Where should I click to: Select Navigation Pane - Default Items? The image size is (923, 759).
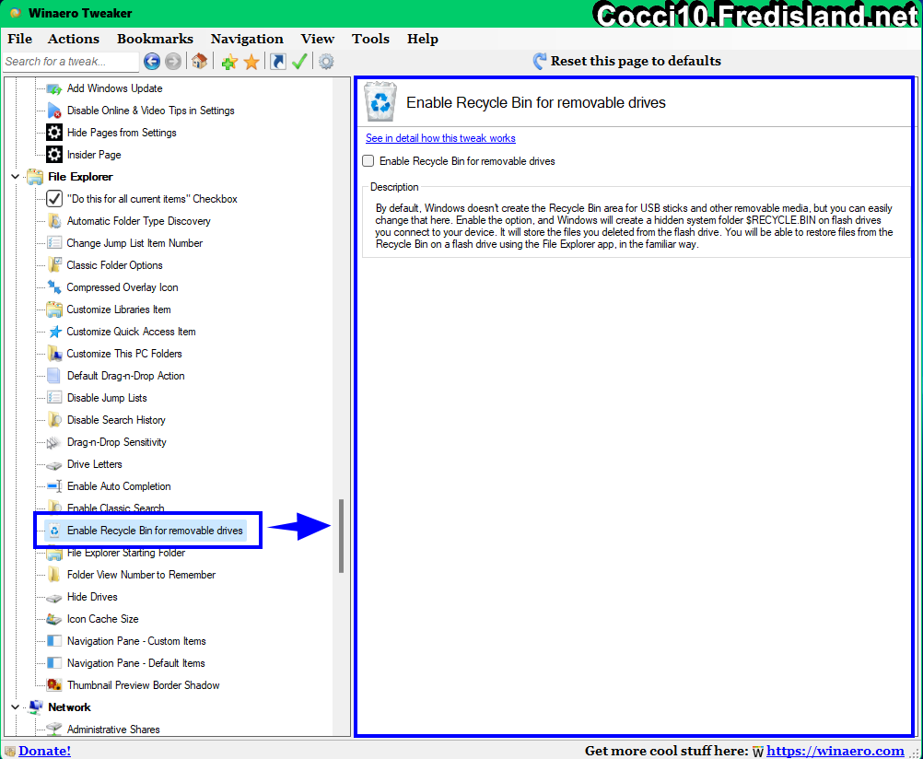click(x=136, y=663)
